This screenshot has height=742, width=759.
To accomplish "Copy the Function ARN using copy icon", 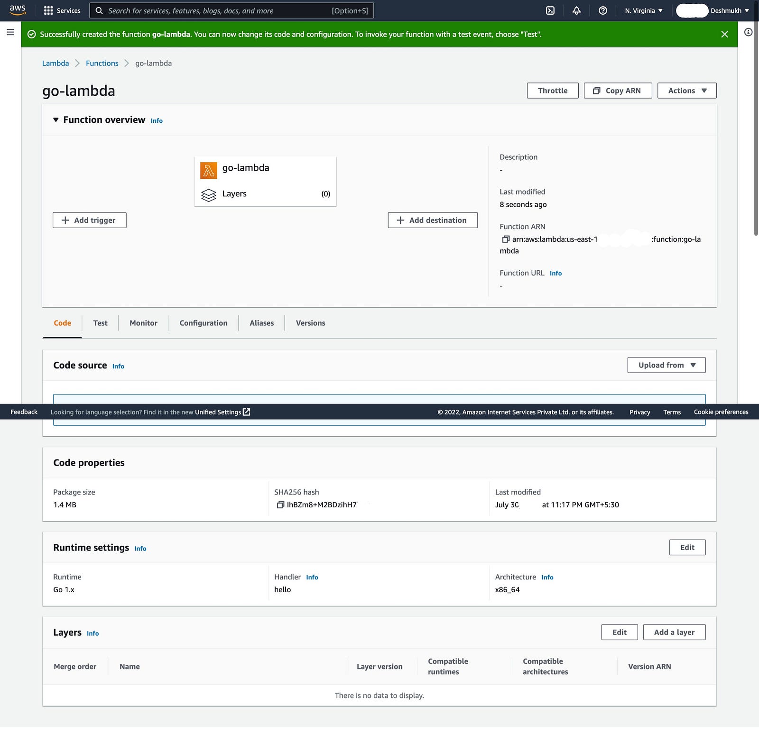I will [505, 239].
